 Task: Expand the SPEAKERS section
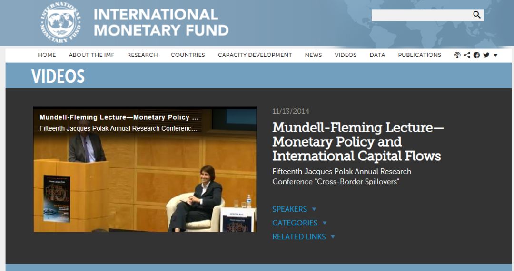294,209
